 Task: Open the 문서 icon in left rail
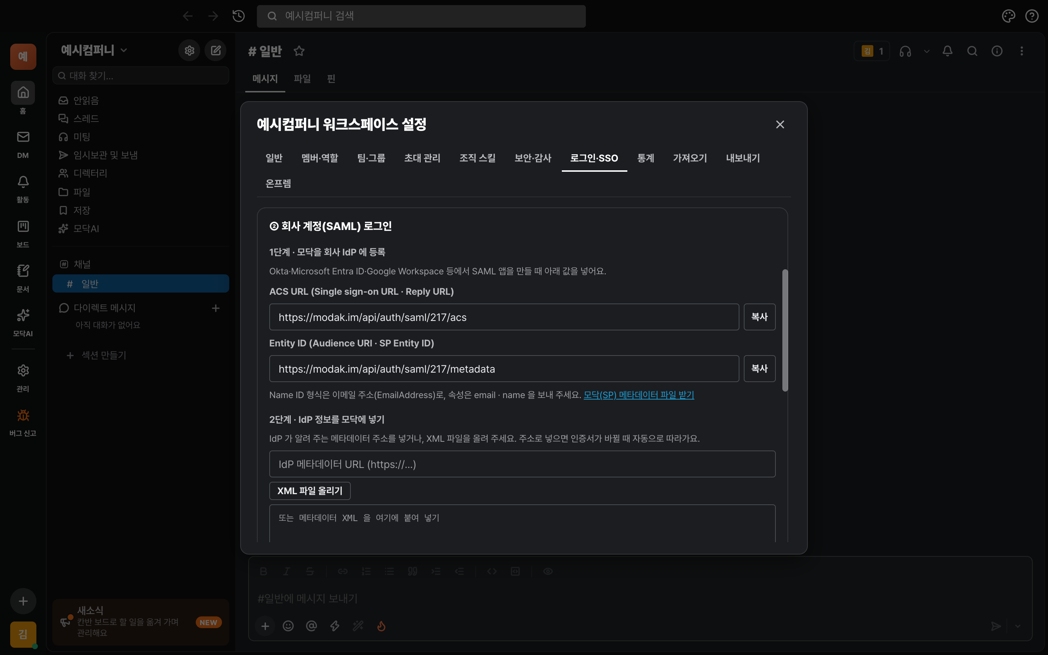tap(23, 278)
